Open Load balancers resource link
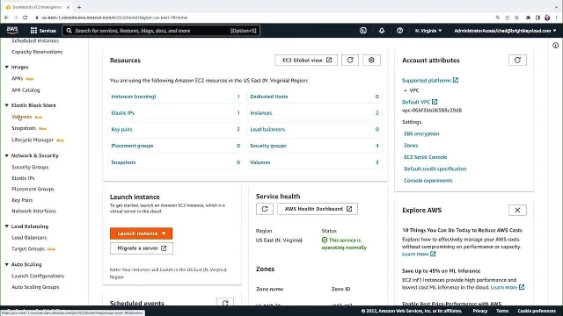This screenshot has height=316, width=563. (267, 129)
